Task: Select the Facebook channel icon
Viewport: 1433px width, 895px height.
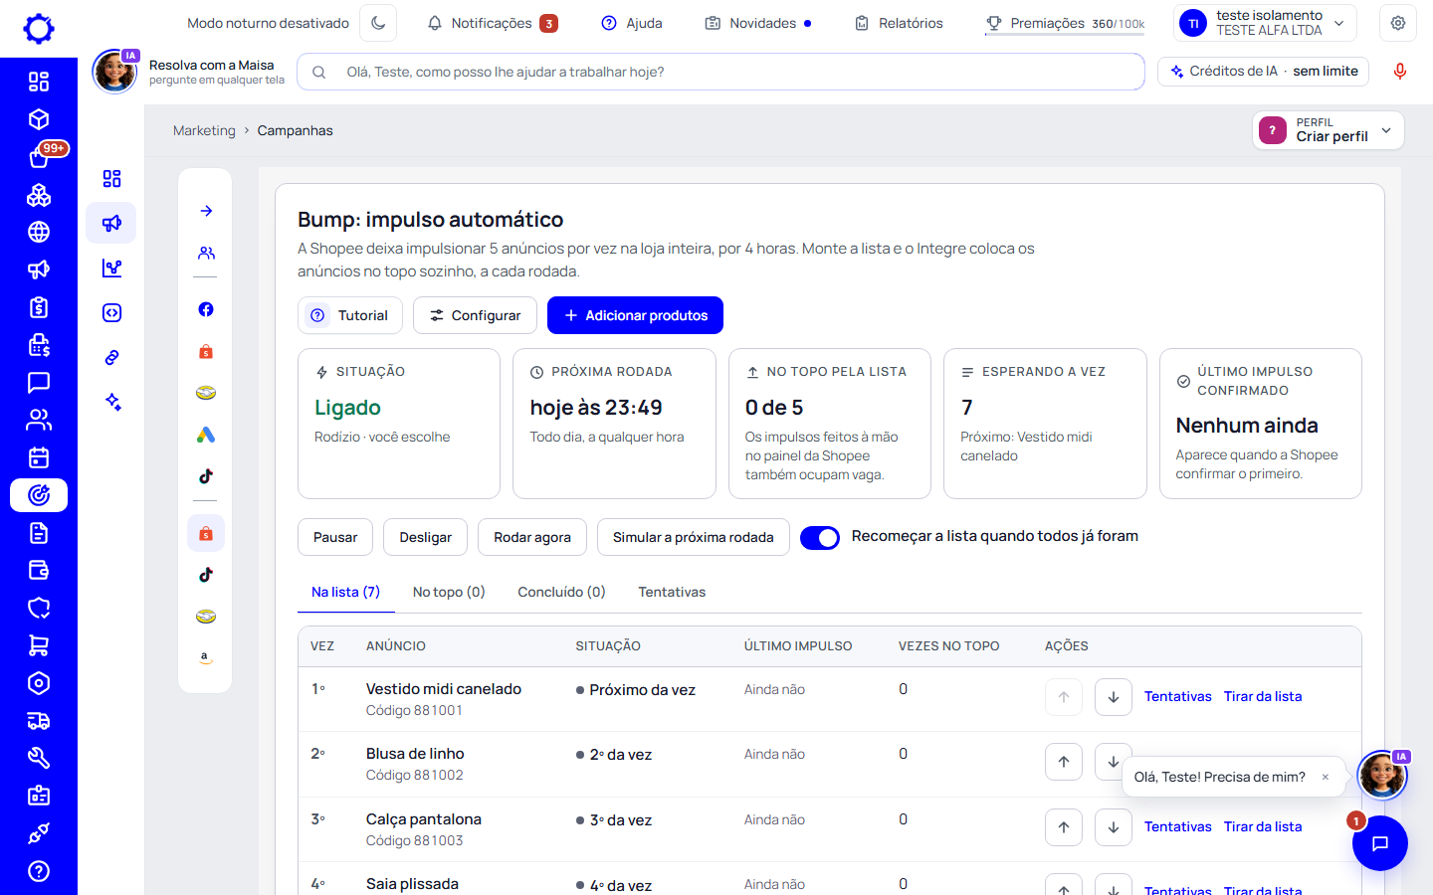Action: click(x=206, y=309)
